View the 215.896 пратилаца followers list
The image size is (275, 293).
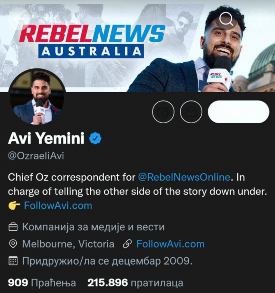(x=135, y=283)
